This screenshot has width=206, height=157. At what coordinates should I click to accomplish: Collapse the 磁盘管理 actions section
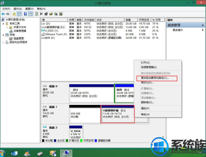203,25
